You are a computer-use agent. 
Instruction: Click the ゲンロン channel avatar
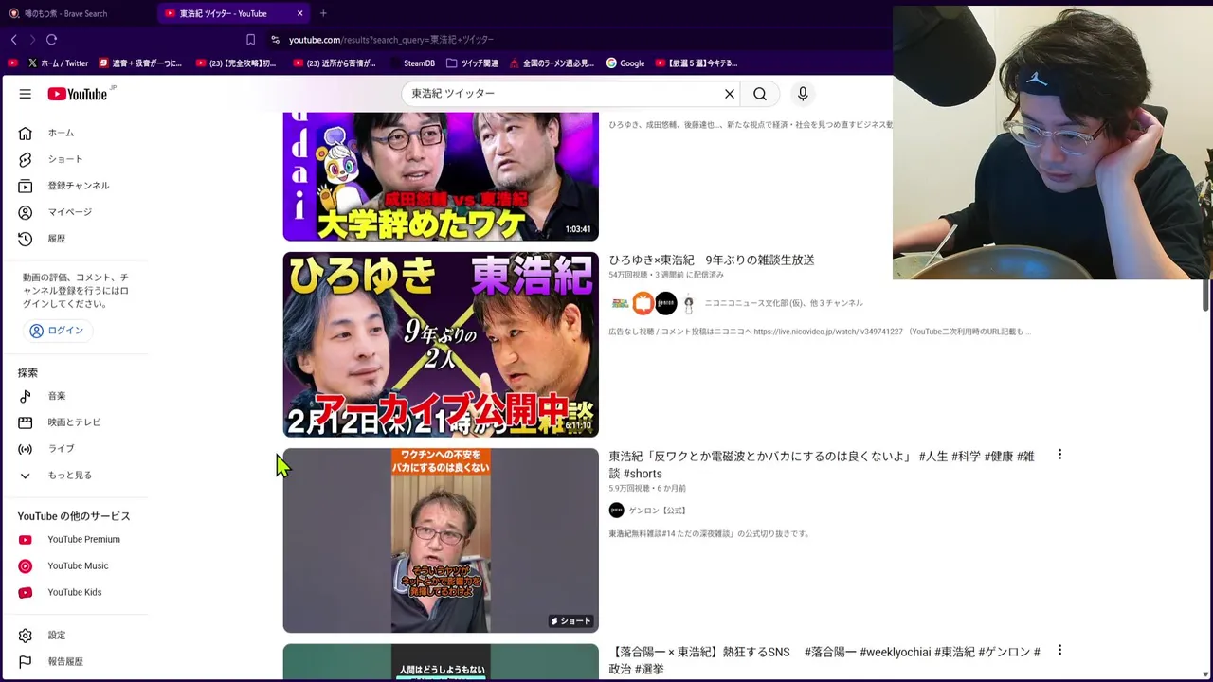[x=616, y=511]
